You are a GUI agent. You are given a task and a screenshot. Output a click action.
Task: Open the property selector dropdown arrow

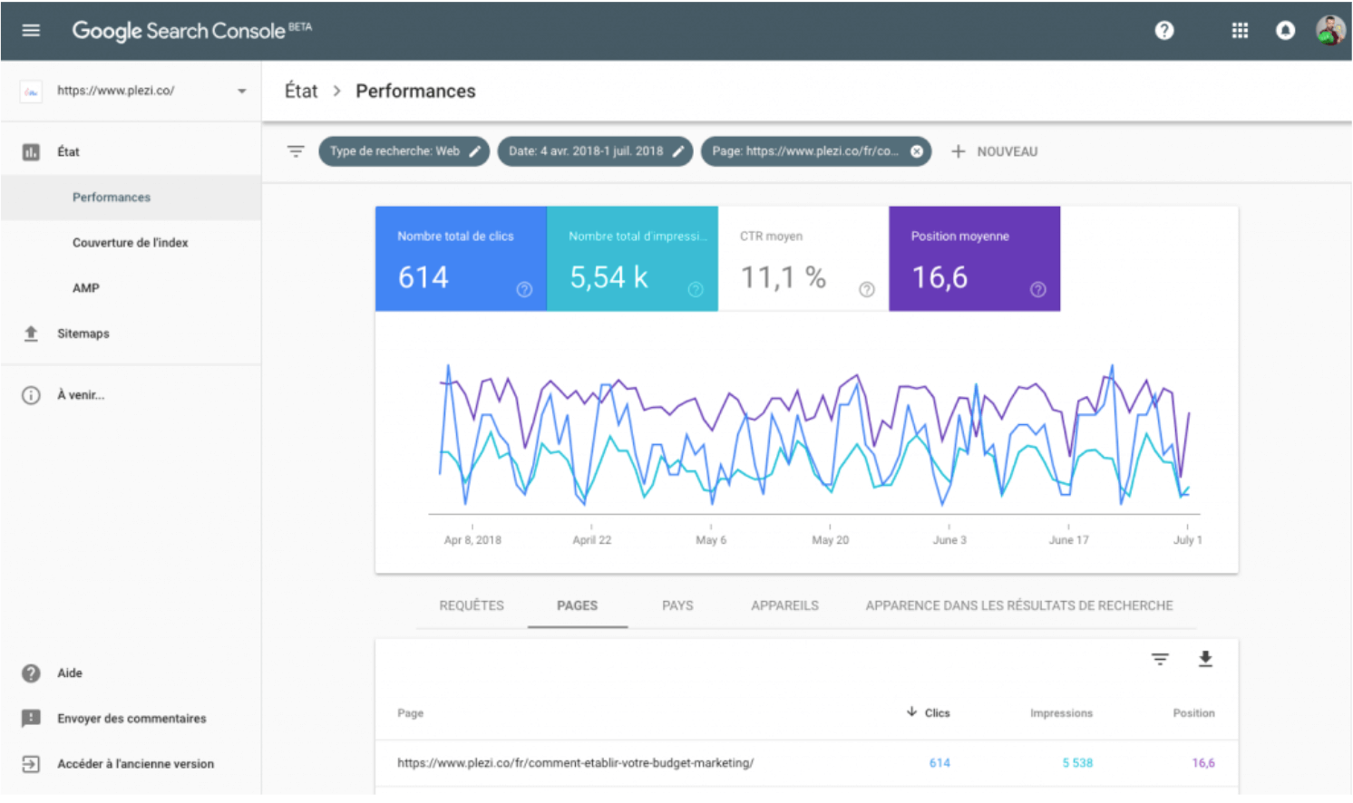coord(242,91)
